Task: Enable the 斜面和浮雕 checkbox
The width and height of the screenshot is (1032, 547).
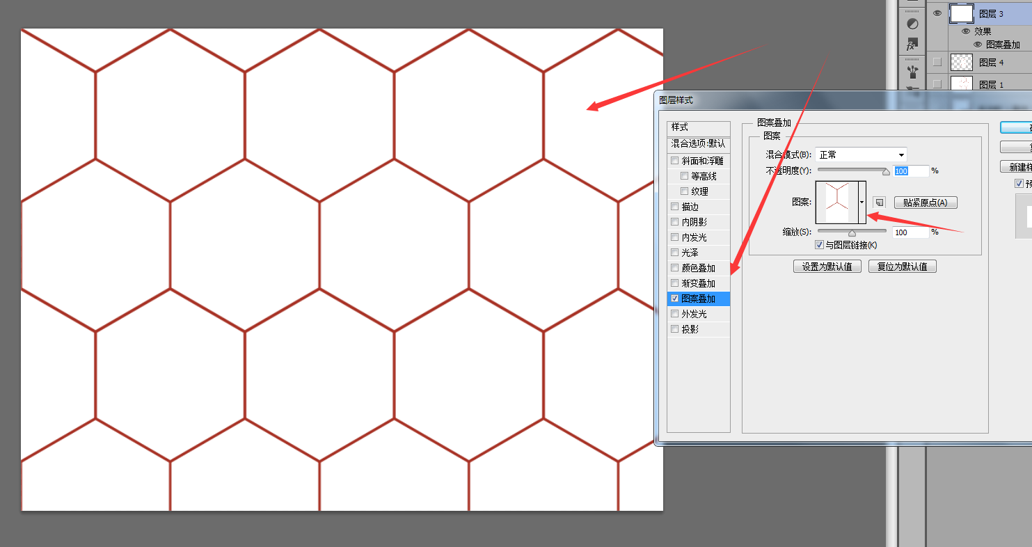Action: (x=674, y=161)
